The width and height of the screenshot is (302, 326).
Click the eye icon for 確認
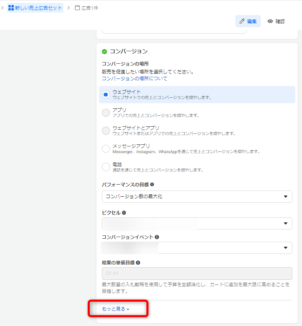(270, 21)
